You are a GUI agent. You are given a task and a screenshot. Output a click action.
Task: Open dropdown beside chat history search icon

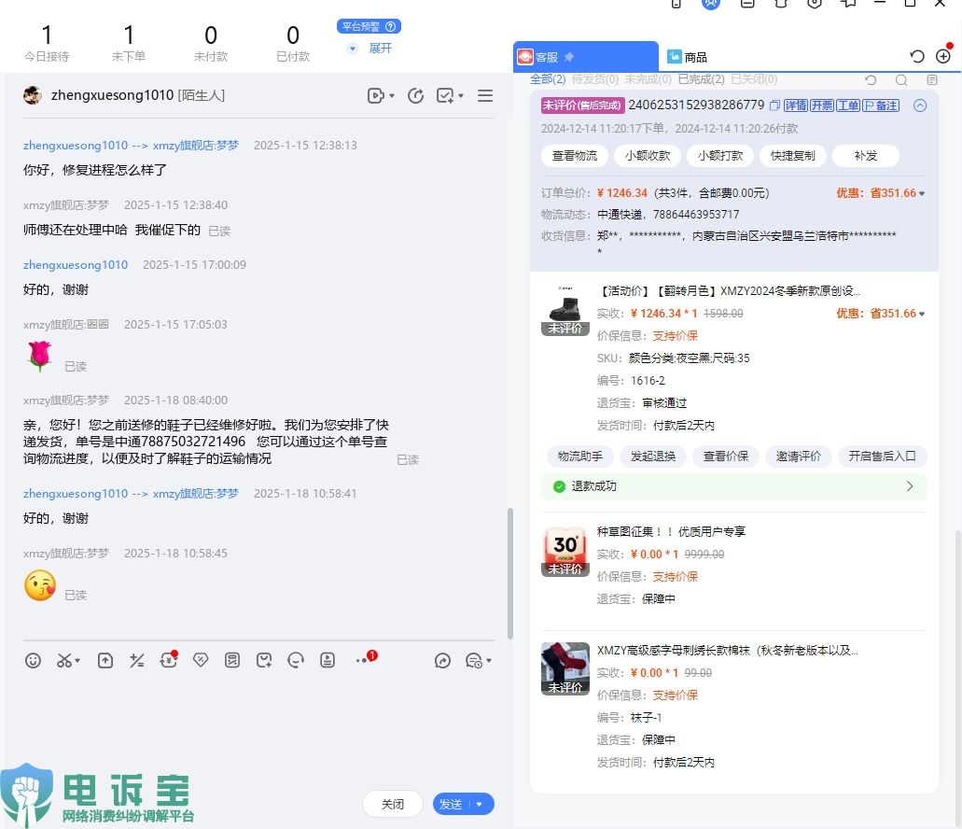tap(489, 661)
